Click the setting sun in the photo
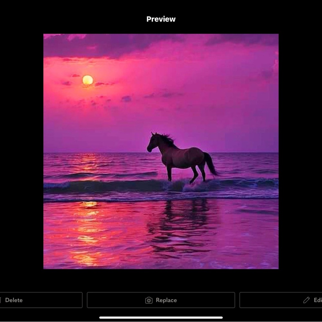Screen dimensions: 322x322 (88, 80)
